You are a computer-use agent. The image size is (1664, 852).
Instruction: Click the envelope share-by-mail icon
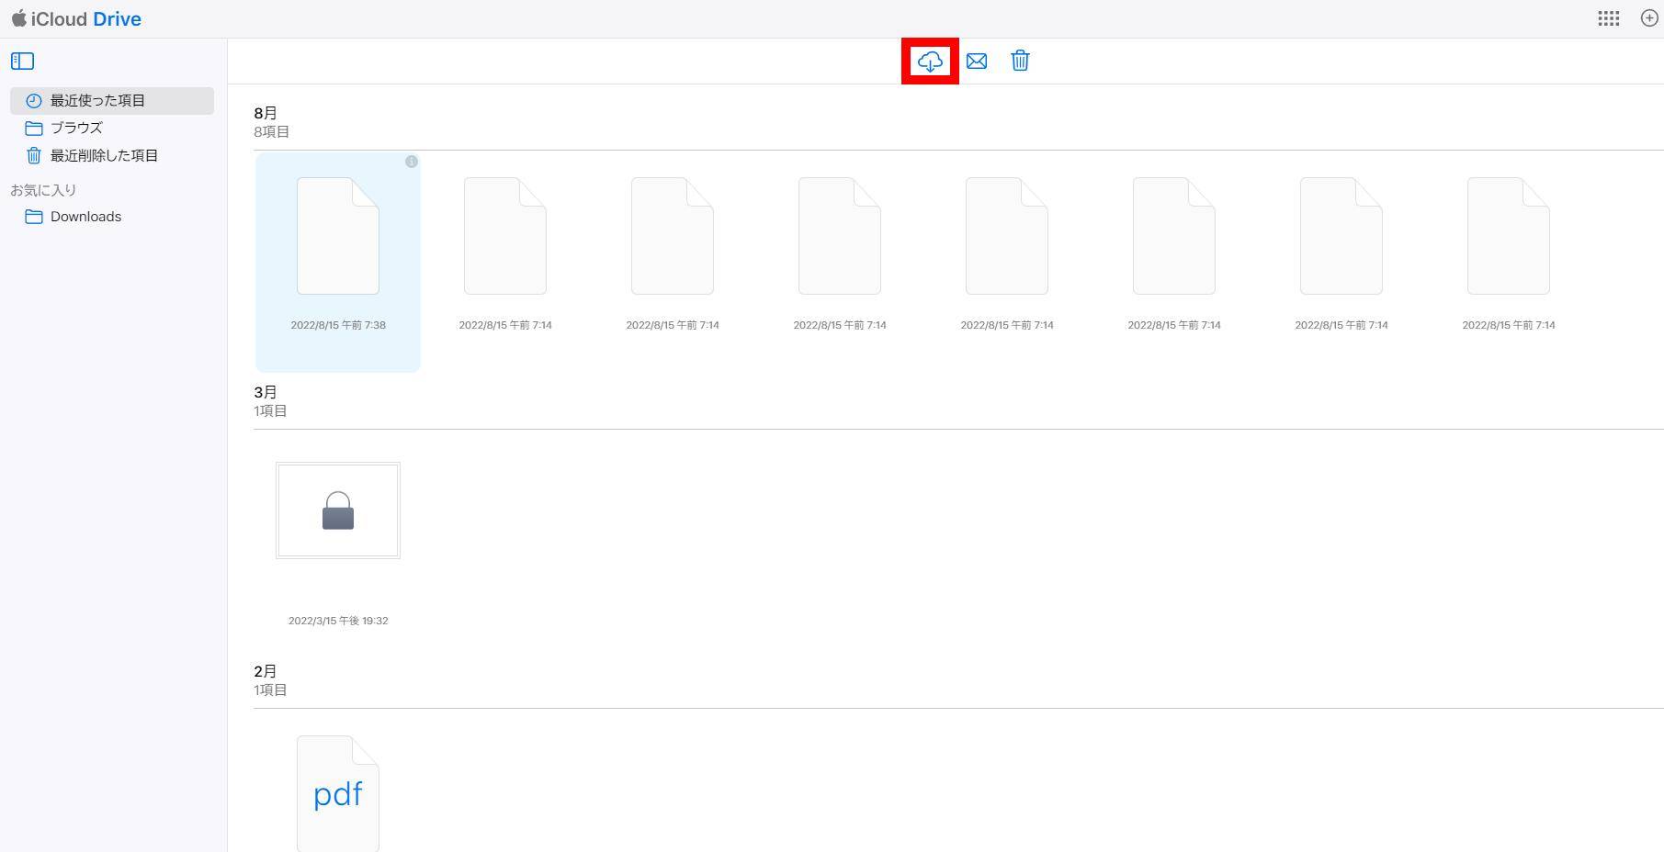[977, 62]
